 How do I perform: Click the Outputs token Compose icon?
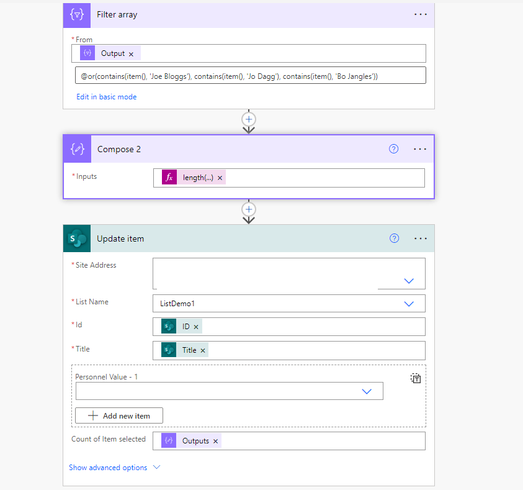coord(169,440)
